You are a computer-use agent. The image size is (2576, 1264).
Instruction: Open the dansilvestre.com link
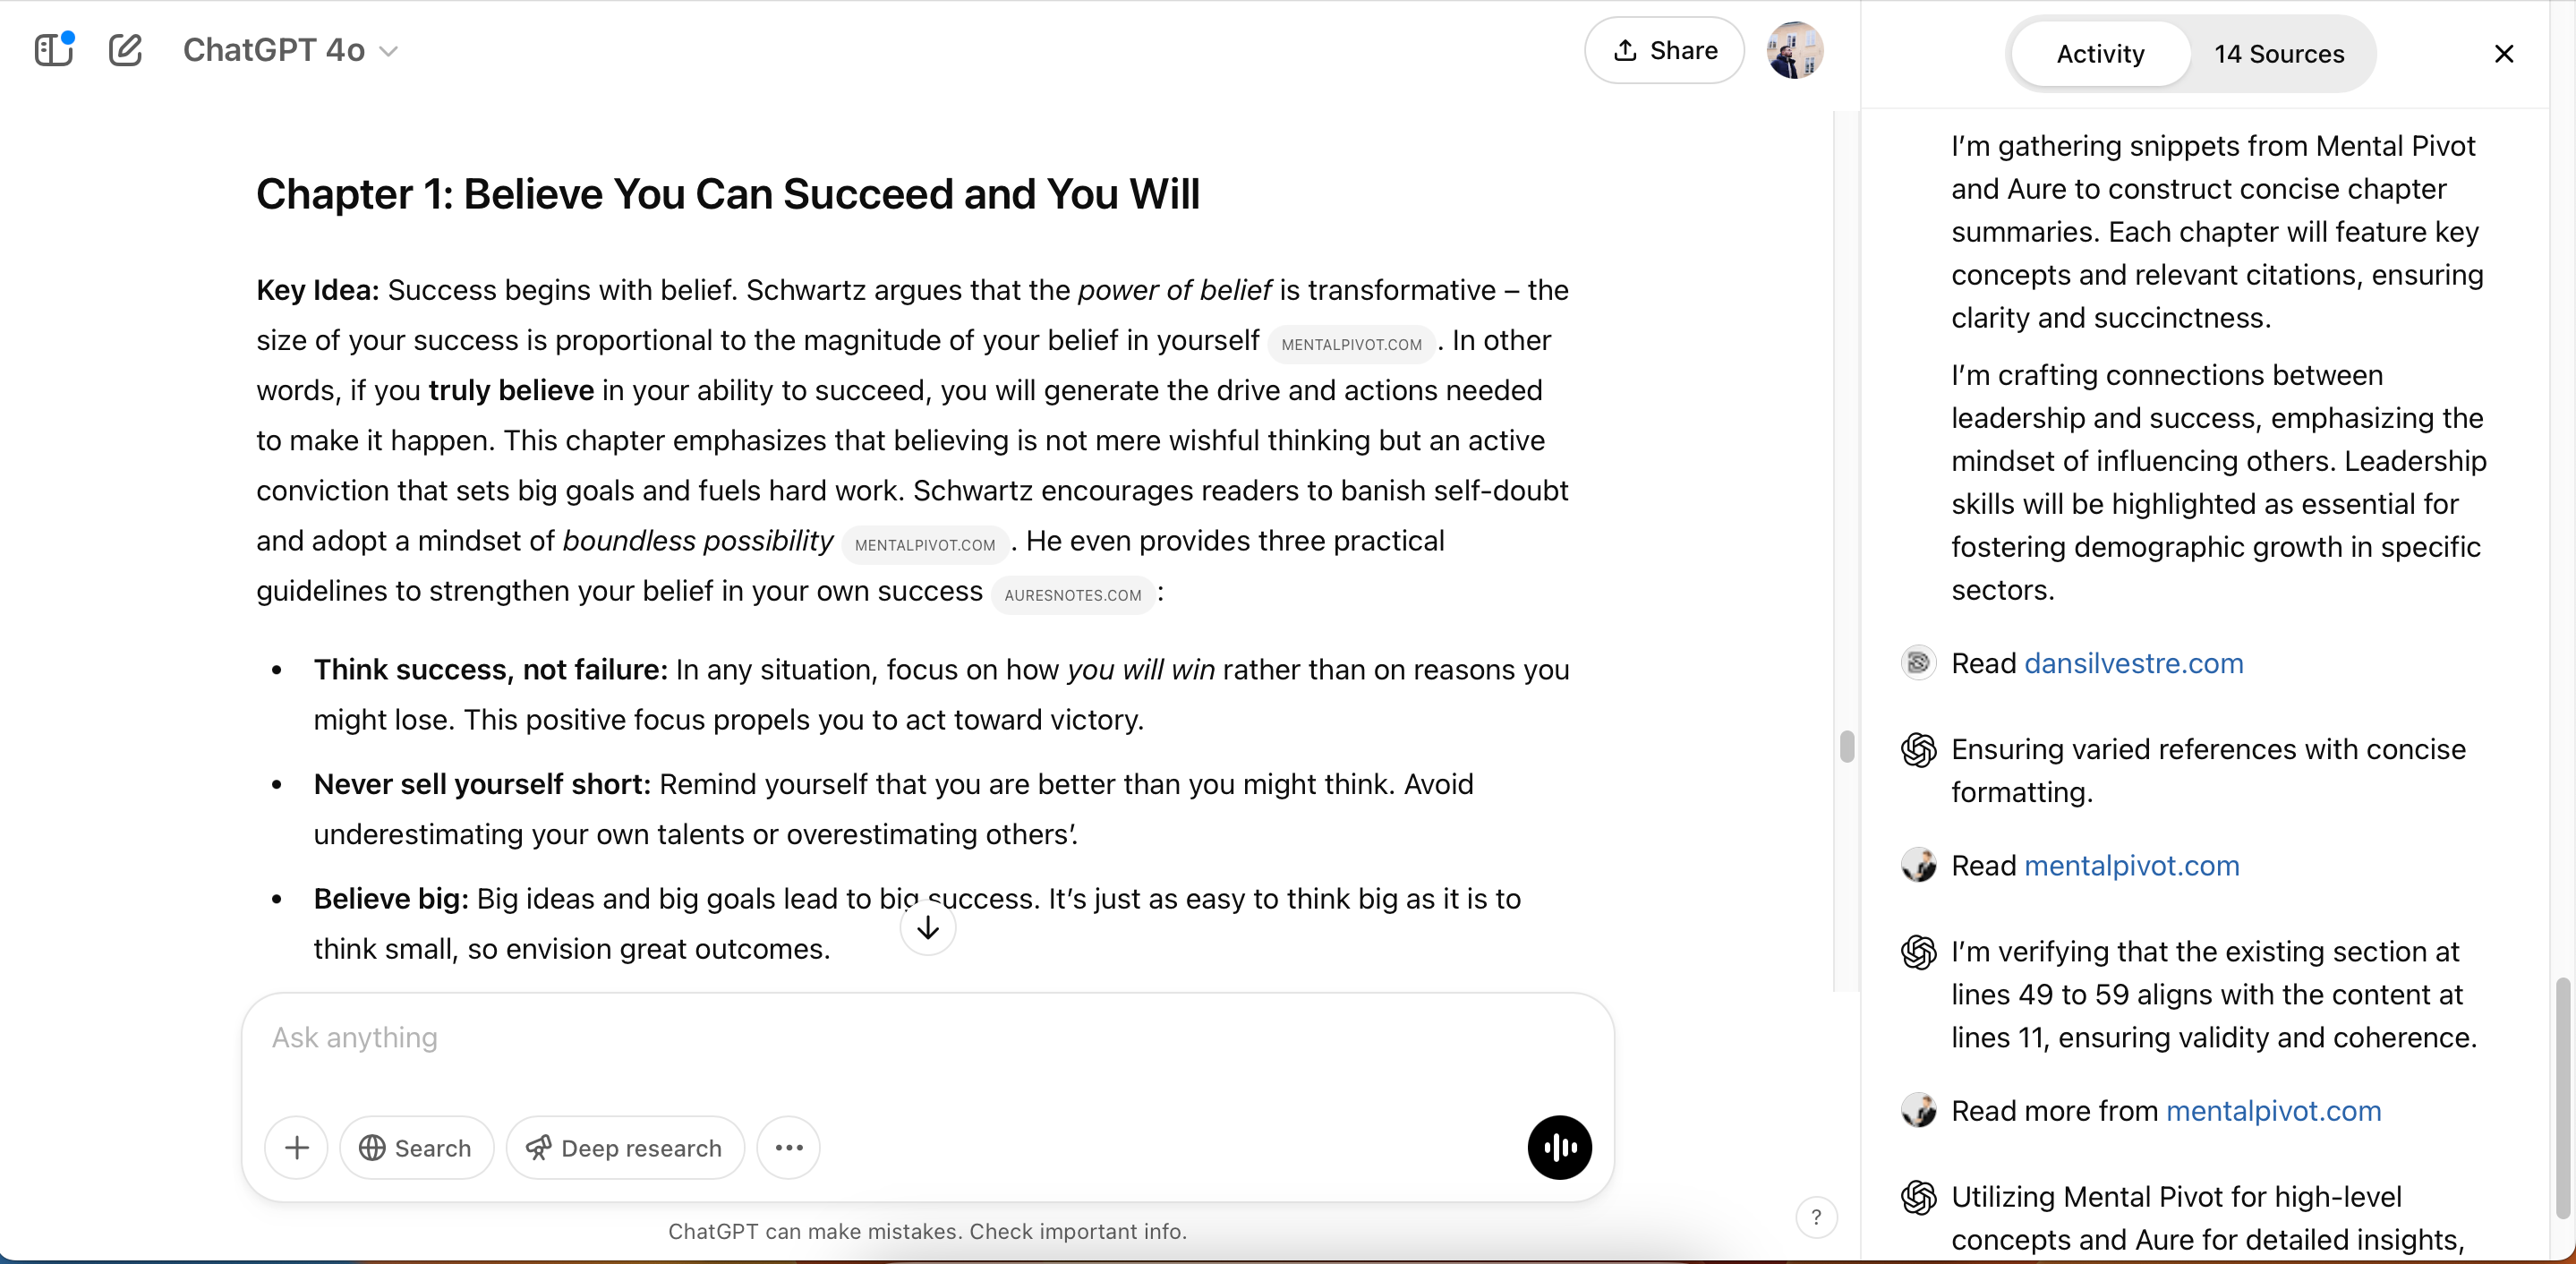pyautogui.click(x=2133, y=664)
